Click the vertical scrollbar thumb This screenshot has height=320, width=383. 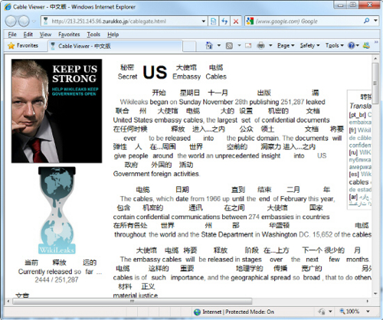(x=375, y=83)
